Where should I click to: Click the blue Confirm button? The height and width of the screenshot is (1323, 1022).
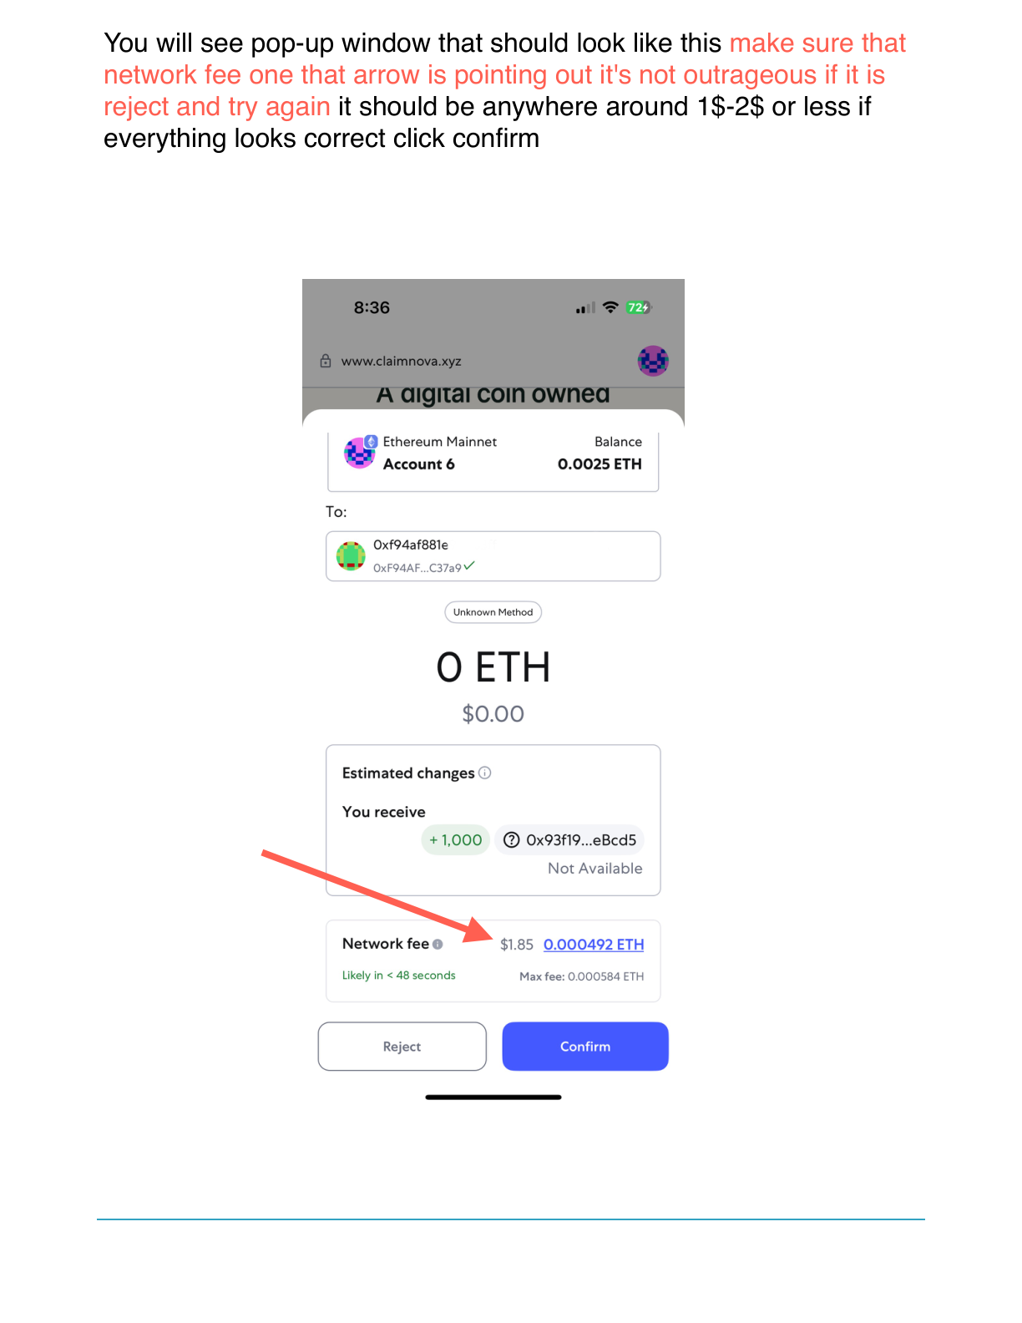pyautogui.click(x=584, y=1046)
